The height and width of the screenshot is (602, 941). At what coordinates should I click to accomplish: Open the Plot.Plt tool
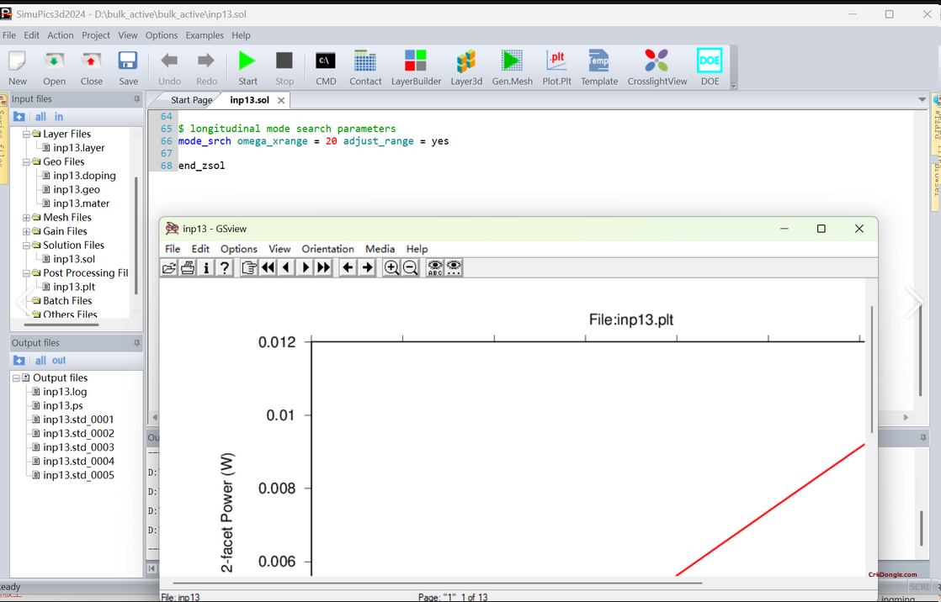pos(556,67)
